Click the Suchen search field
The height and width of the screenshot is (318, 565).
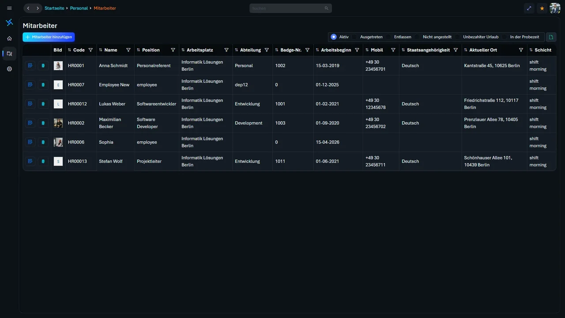point(290,8)
